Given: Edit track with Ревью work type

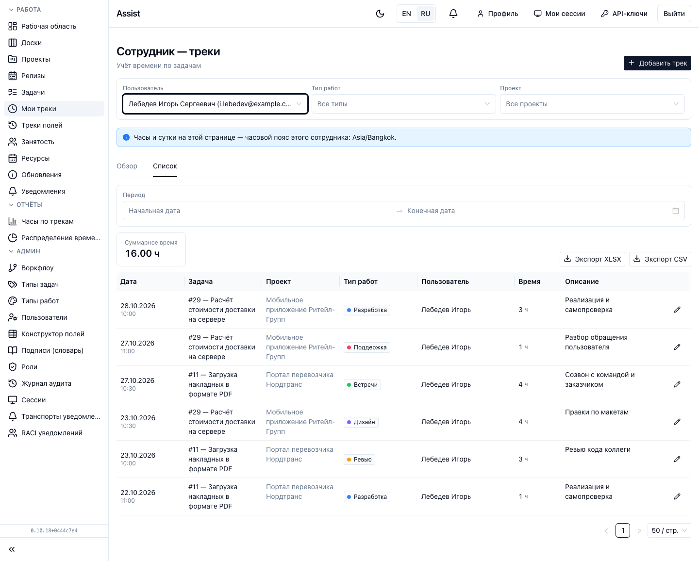Looking at the screenshot, I should pos(677,459).
